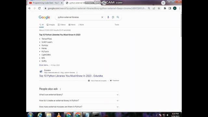Open the tab search dropdown arrow
The height and width of the screenshot is (117, 208).
(163, 3)
